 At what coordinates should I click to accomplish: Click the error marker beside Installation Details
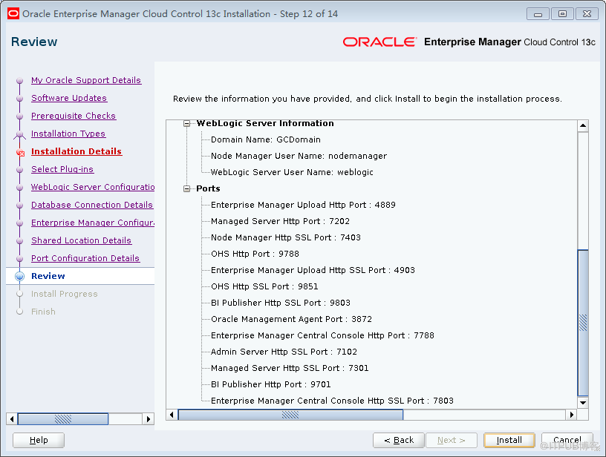(x=21, y=153)
